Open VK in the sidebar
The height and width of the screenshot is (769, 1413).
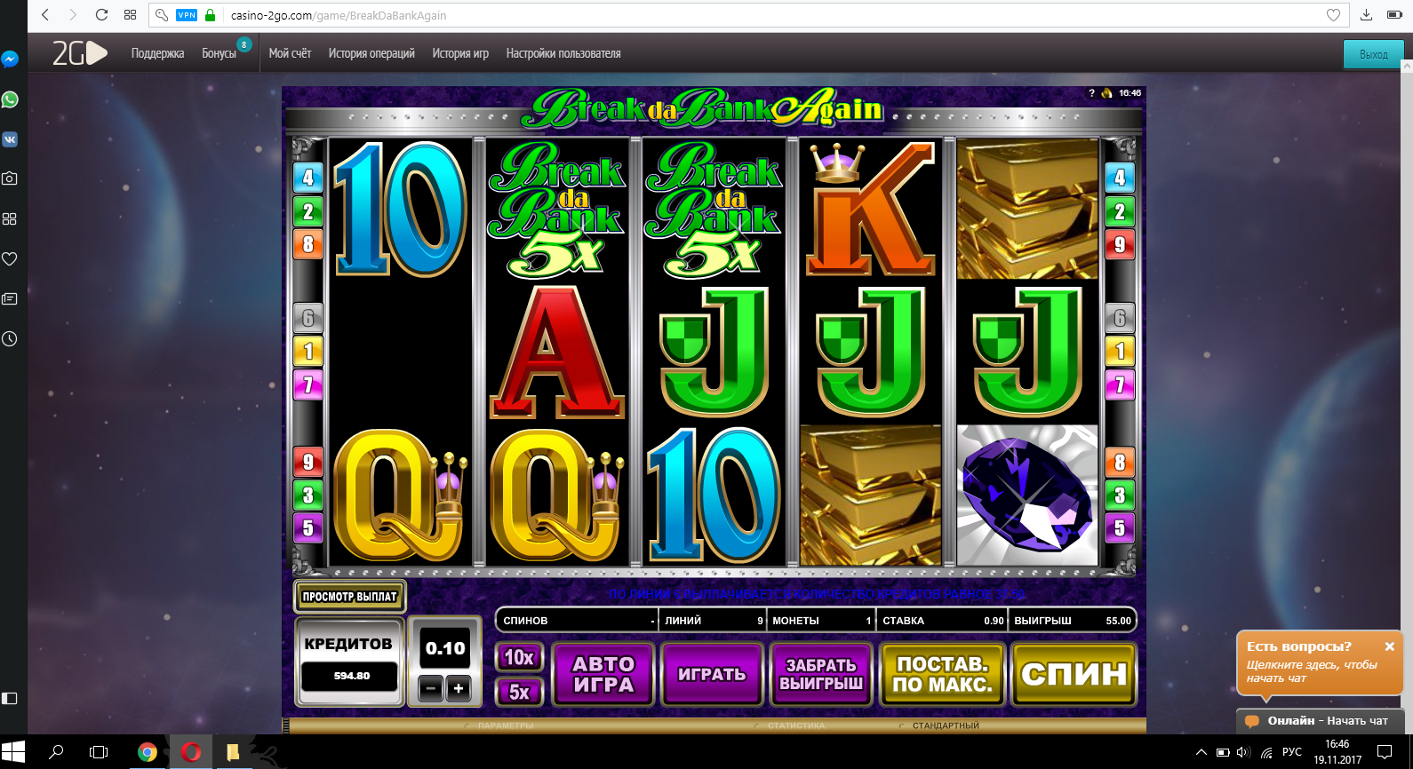point(10,139)
